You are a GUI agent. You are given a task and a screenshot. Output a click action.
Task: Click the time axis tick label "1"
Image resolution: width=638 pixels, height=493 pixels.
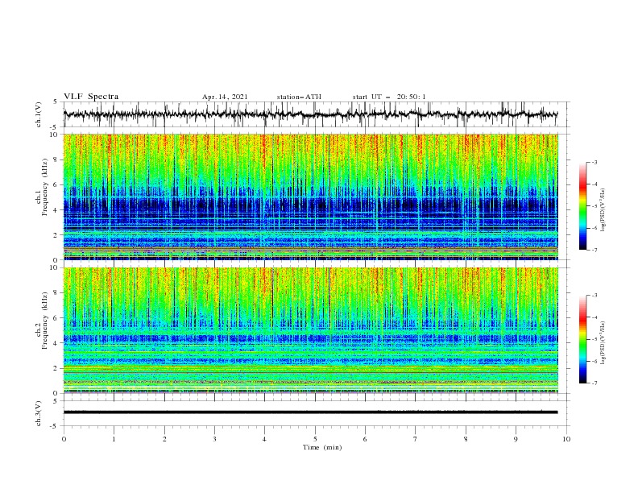[114, 439]
